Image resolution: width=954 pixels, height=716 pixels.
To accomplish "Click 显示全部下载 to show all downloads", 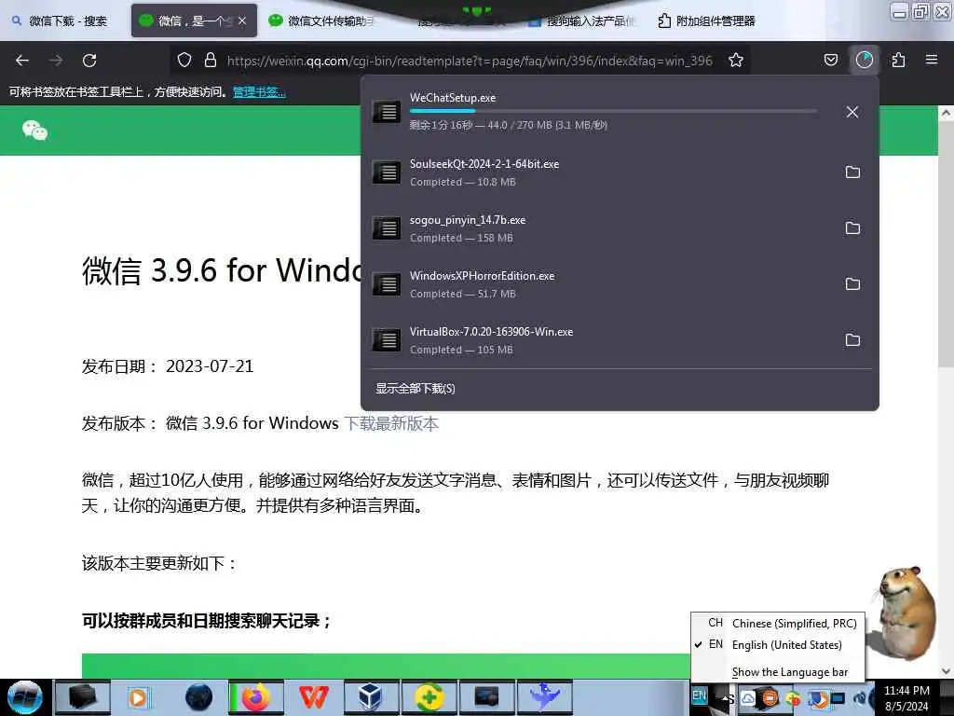I will (x=415, y=389).
